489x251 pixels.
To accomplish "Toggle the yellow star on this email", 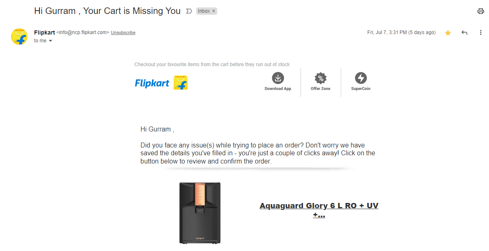I will [x=448, y=33].
